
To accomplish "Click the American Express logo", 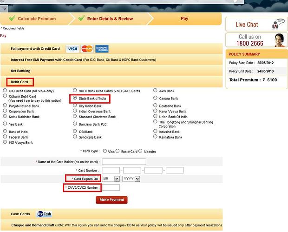I will (102, 49).
